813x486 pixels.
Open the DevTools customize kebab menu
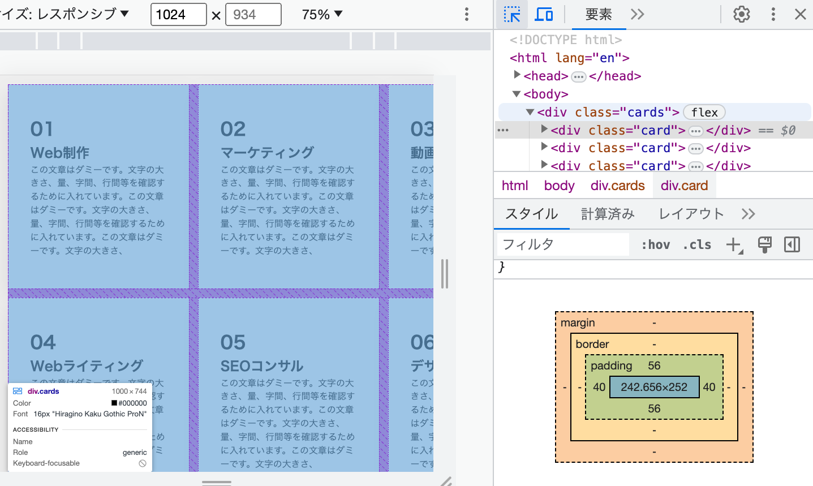(x=773, y=14)
